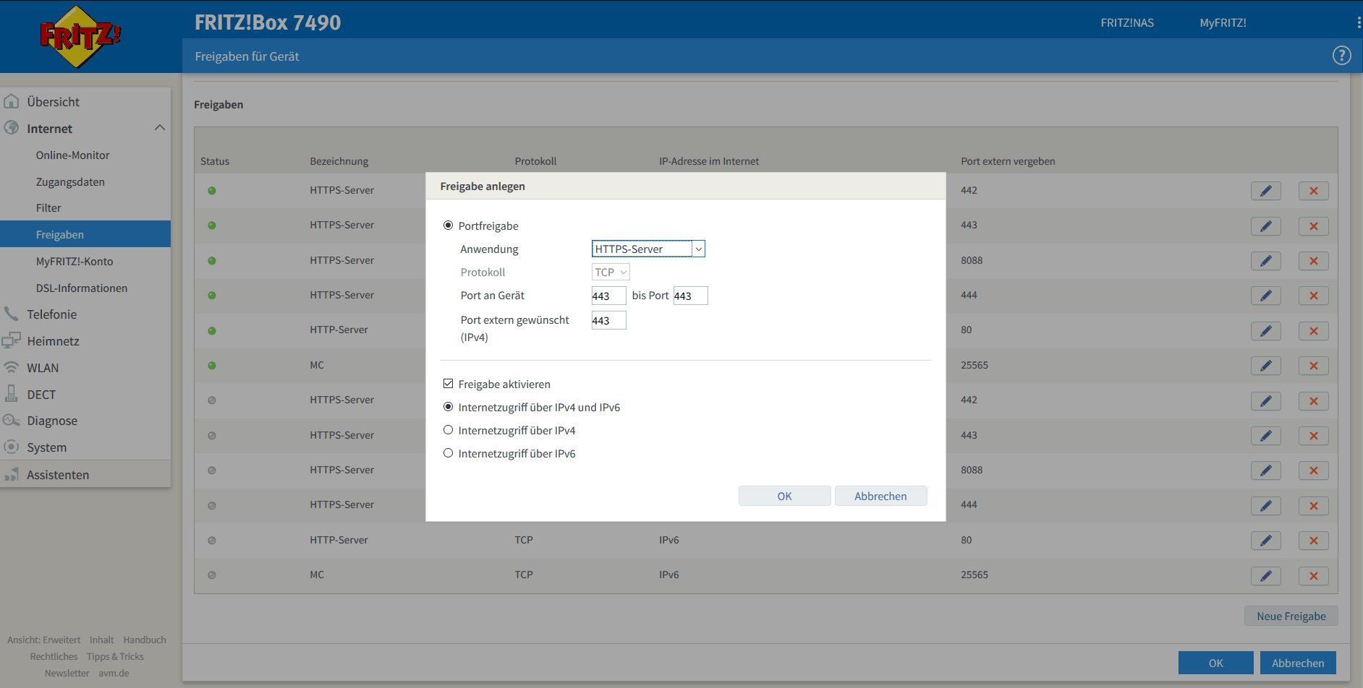Edit the IPv6 HTTP-Server port 80 rule
1363x688 pixels.
(1265, 541)
